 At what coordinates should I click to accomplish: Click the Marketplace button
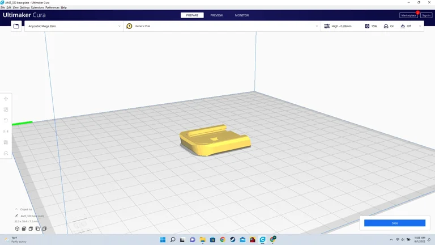[408, 15]
